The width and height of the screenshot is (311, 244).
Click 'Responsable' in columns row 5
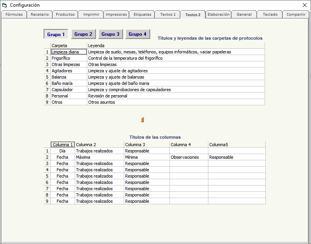(x=147, y=176)
